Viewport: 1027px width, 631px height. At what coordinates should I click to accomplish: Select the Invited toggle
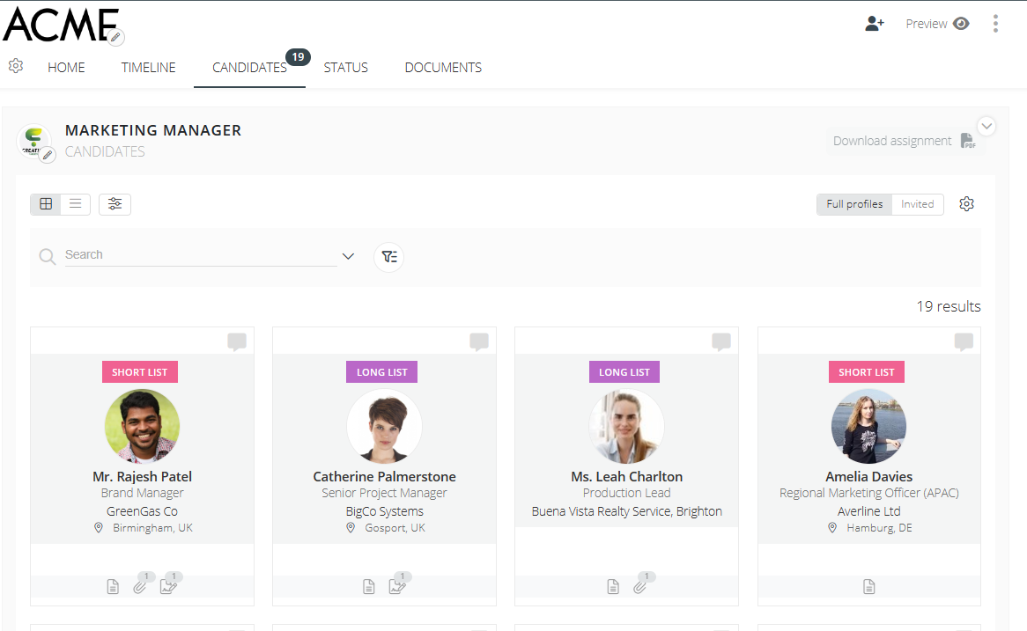917,204
